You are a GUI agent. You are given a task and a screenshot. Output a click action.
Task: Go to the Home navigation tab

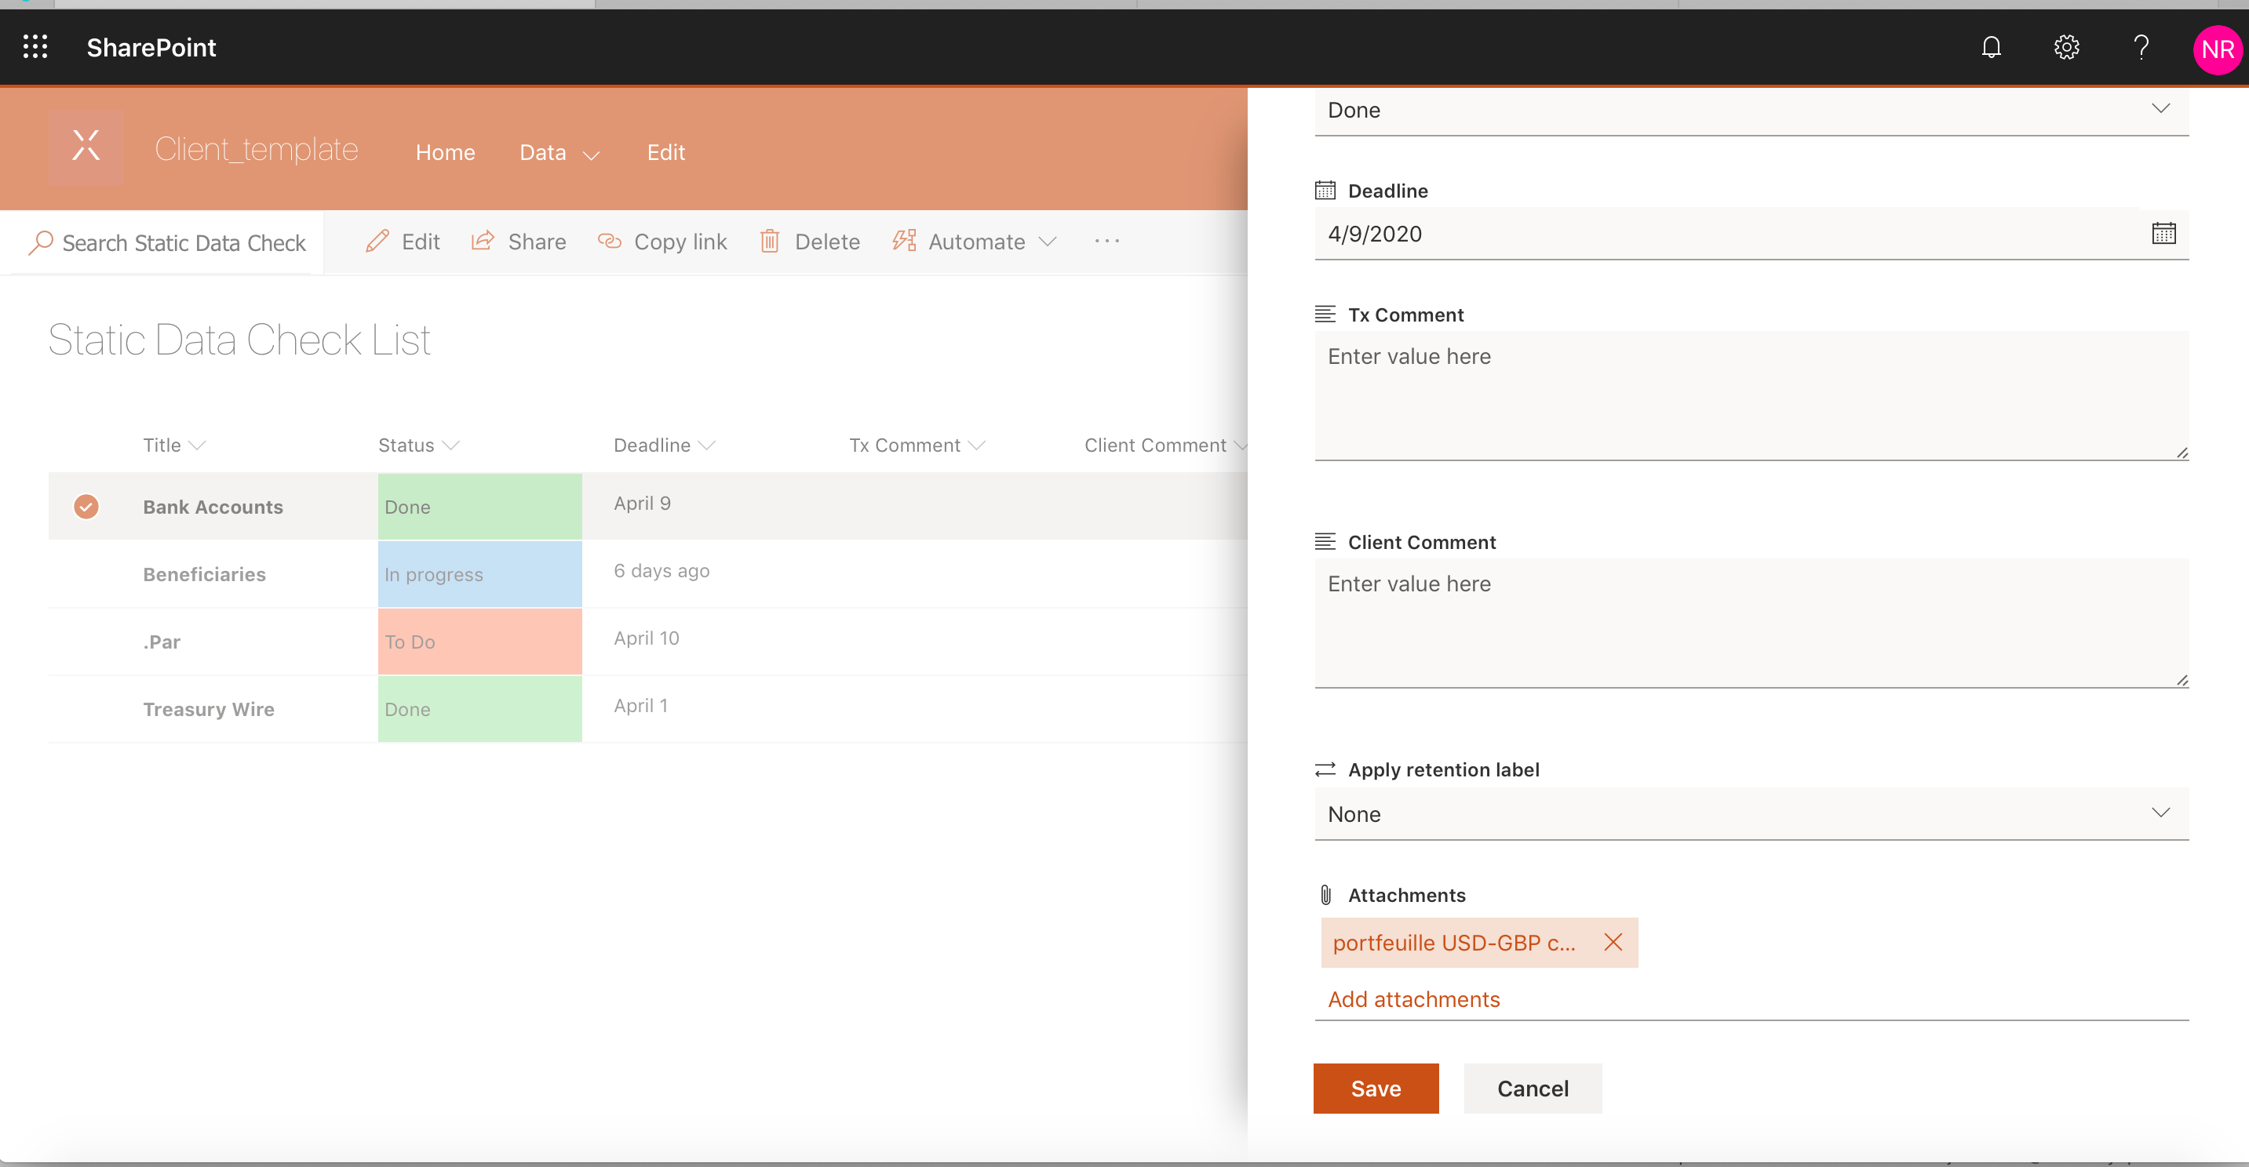tap(445, 153)
